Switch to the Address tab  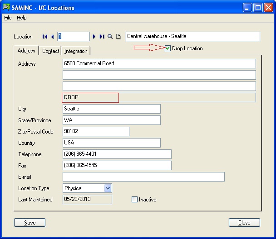click(26, 51)
